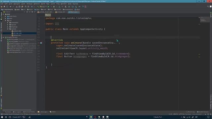
Task: Click the Windows Start button
Action: (x=2, y=117)
